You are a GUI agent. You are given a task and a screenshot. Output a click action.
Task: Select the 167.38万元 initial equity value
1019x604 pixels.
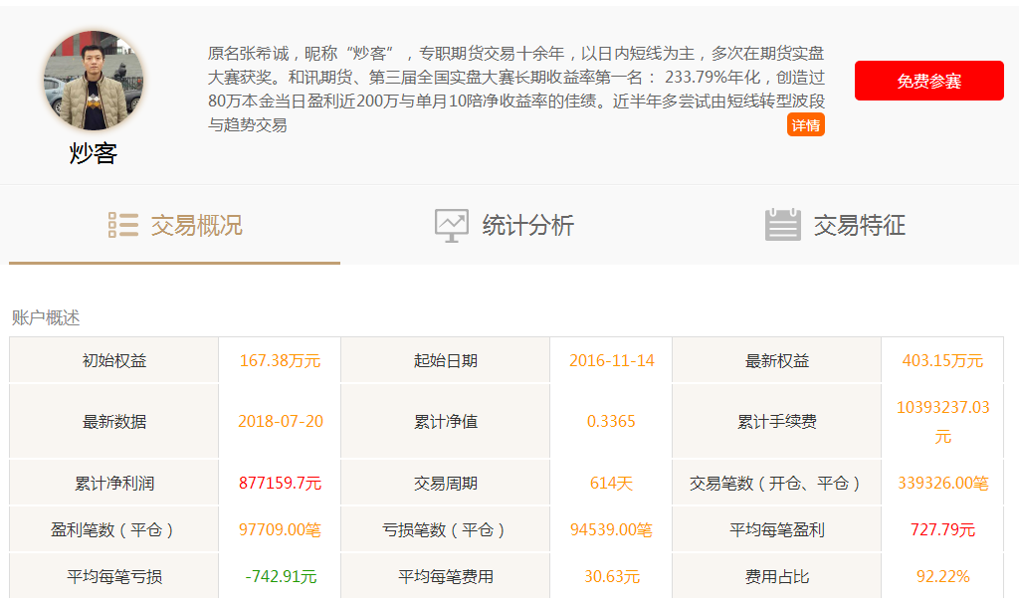point(280,360)
